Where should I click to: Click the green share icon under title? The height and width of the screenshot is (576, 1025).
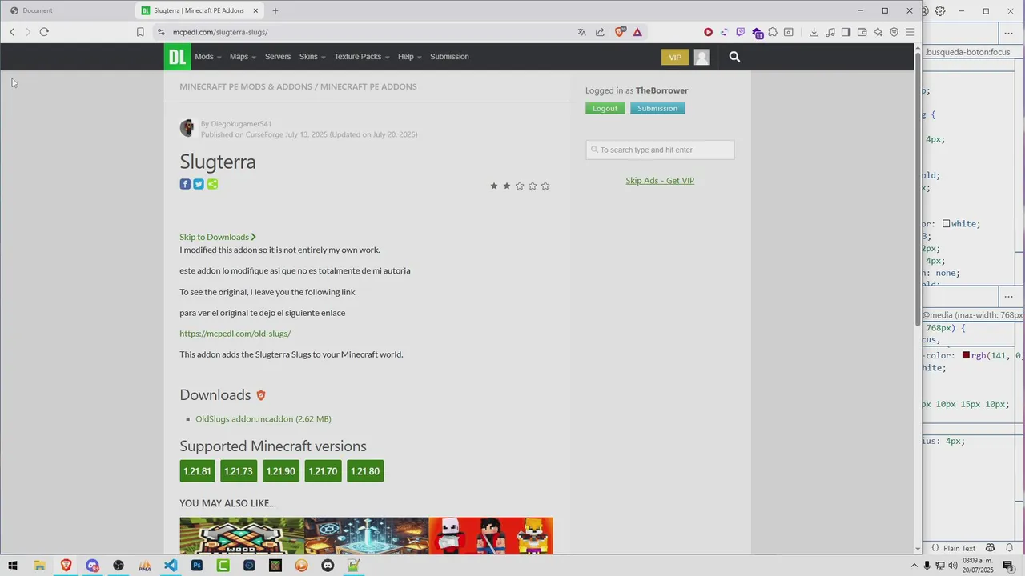click(212, 184)
